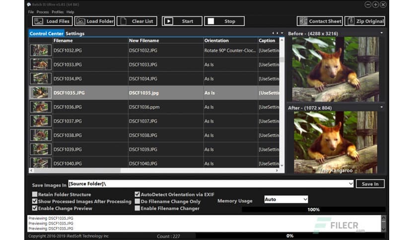Select thumbnail of DSCF1032.JPG
Viewport: 415px width, 240px height.
point(41,50)
